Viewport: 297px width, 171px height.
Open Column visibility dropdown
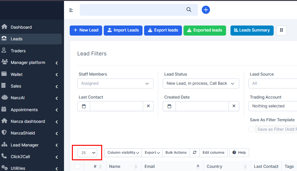(123, 152)
